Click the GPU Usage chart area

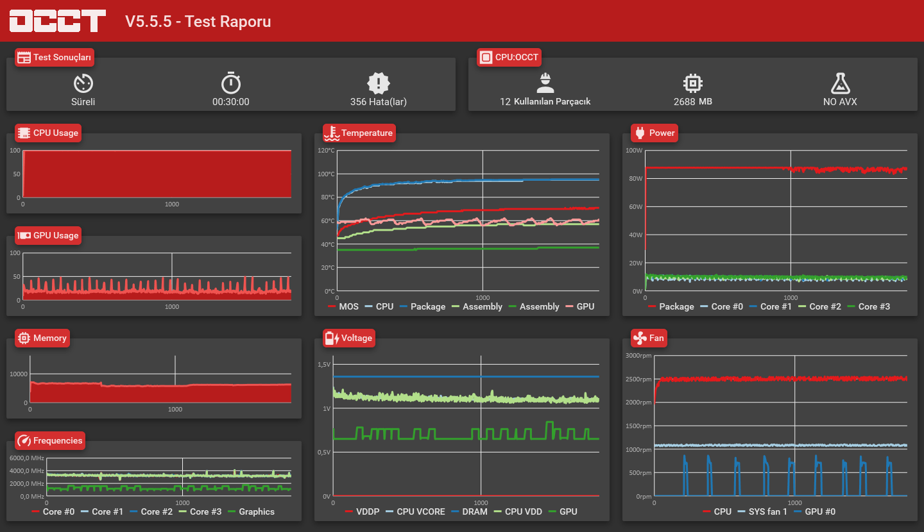(157, 276)
